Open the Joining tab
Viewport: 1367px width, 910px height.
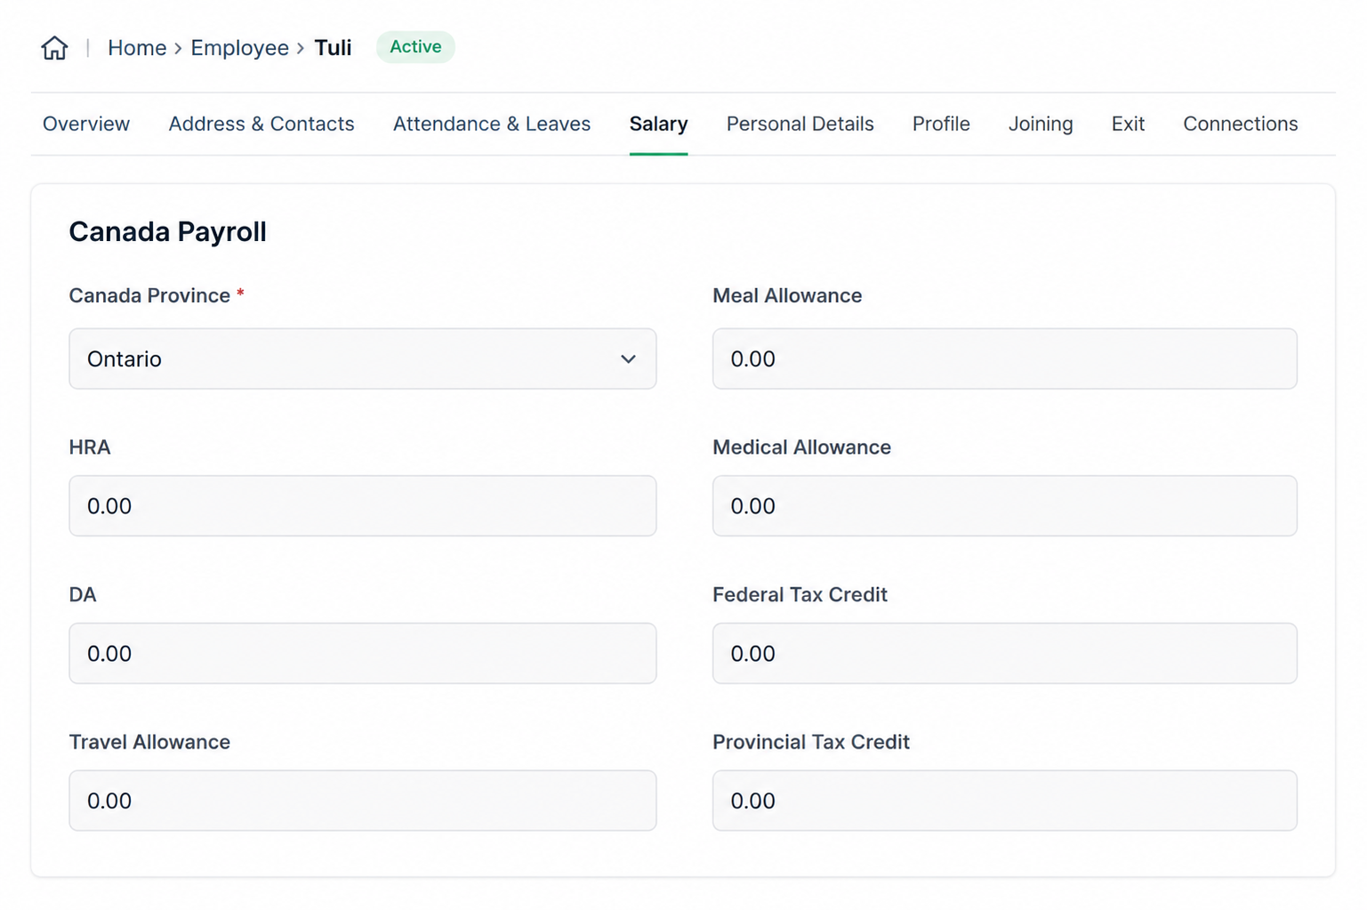[x=1041, y=124]
